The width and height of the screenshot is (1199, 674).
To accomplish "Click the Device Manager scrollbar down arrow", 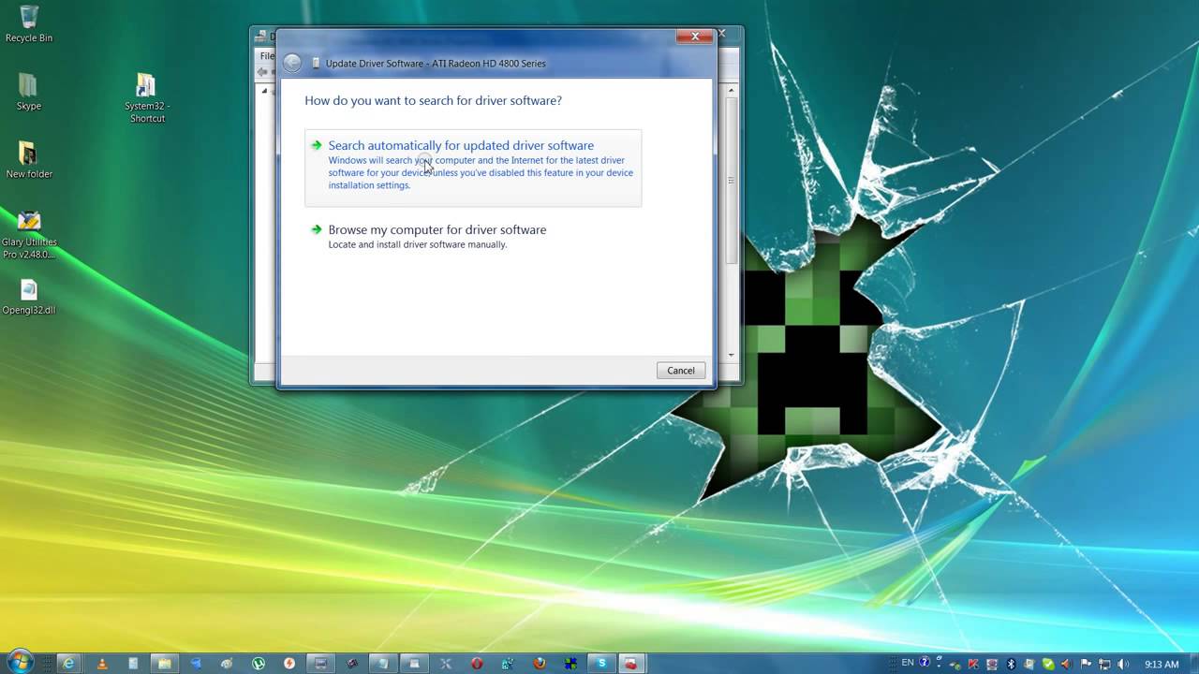I will click(732, 356).
